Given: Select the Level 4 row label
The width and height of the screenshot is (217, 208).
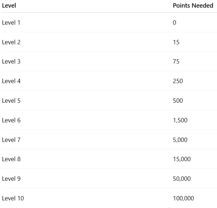Looking at the screenshot, I should (11, 81).
